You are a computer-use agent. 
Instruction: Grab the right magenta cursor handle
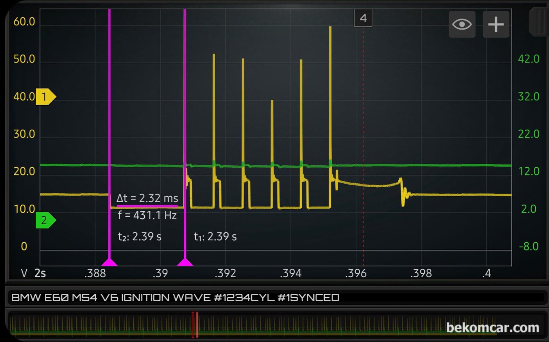click(x=185, y=262)
